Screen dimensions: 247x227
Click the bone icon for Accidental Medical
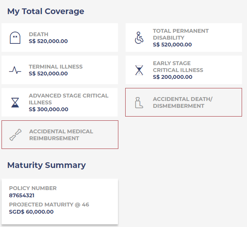(16, 135)
